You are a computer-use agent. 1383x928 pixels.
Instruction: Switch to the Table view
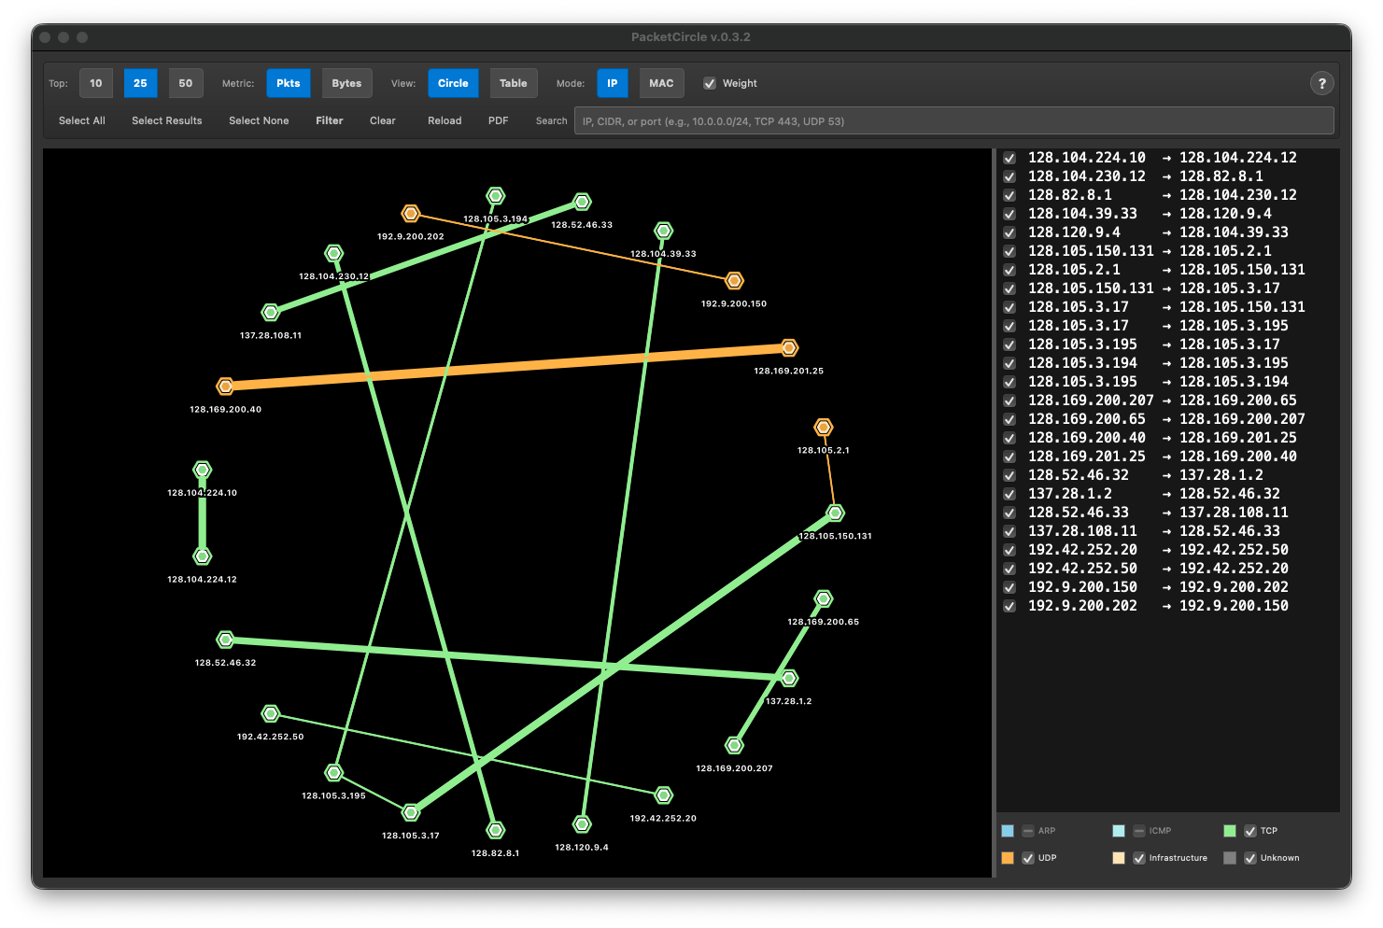point(513,83)
